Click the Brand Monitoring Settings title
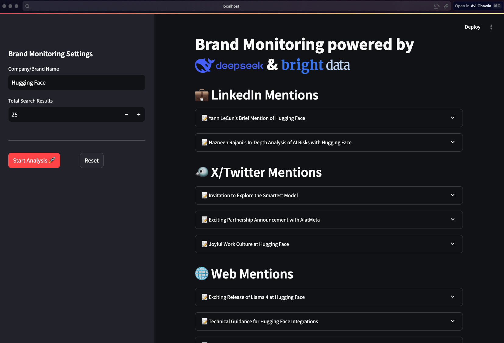 click(51, 54)
